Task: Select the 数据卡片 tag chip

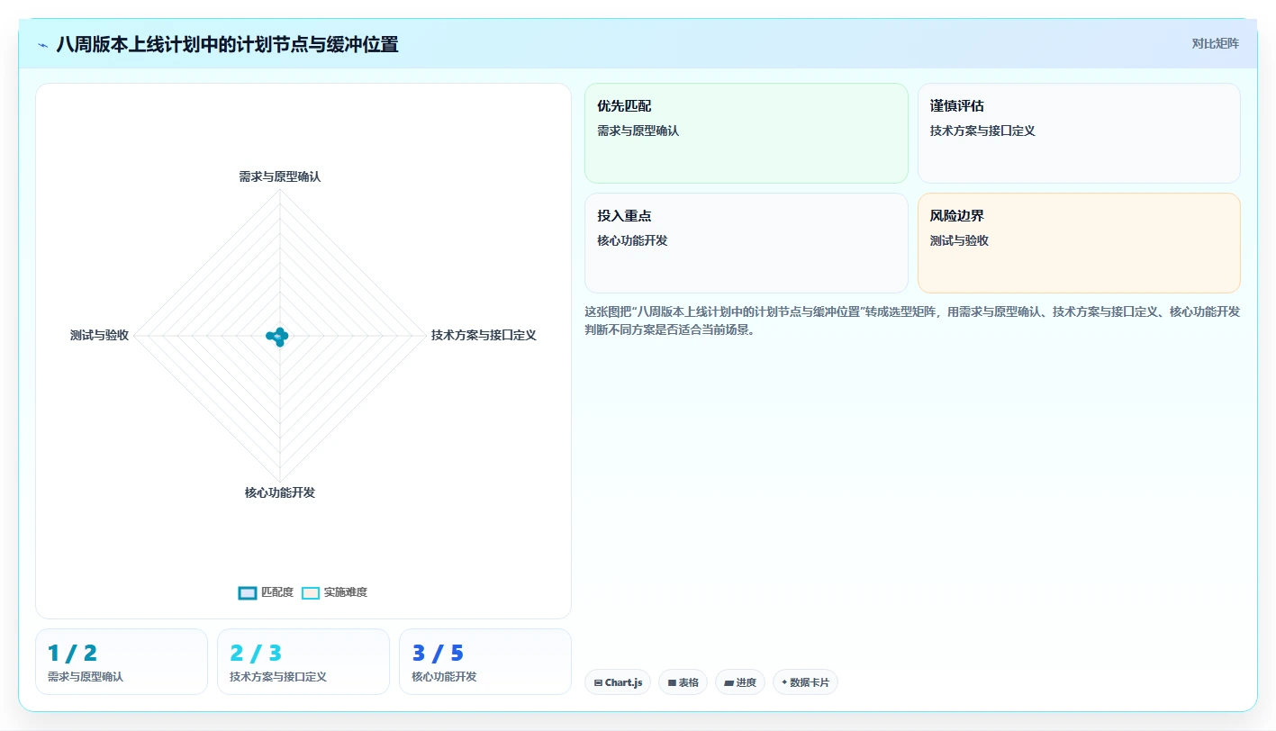Action: coord(805,682)
